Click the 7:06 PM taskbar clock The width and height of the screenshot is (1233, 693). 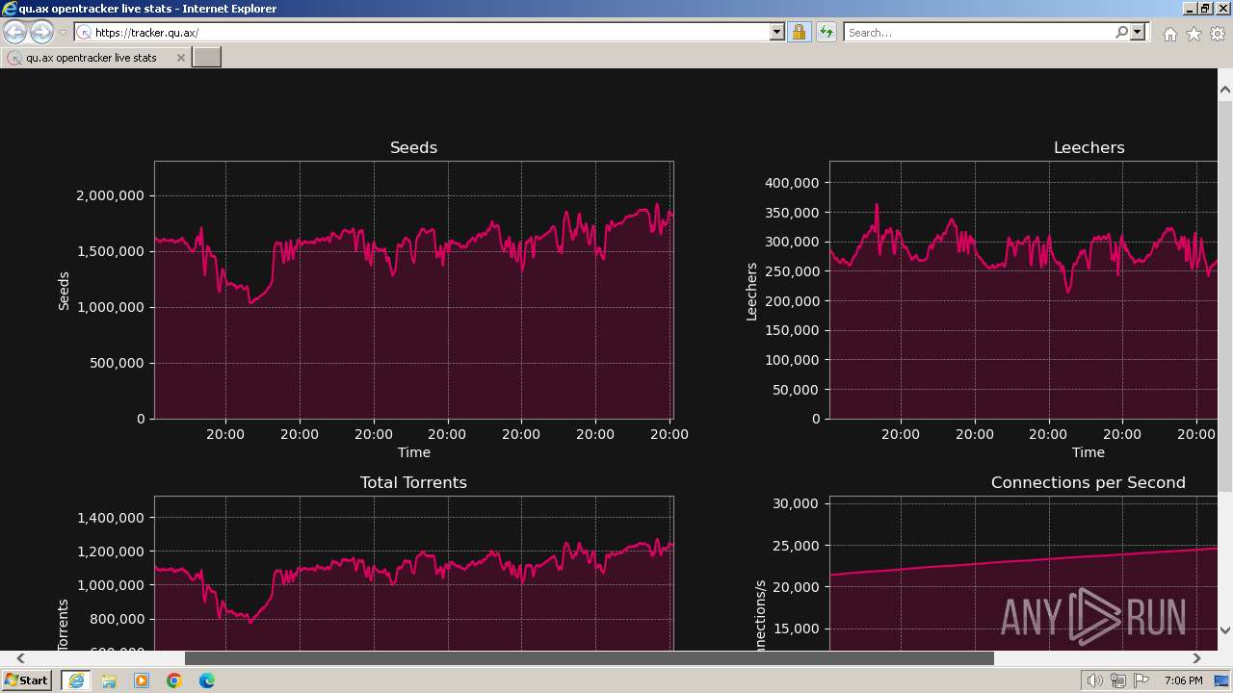coord(1183,680)
